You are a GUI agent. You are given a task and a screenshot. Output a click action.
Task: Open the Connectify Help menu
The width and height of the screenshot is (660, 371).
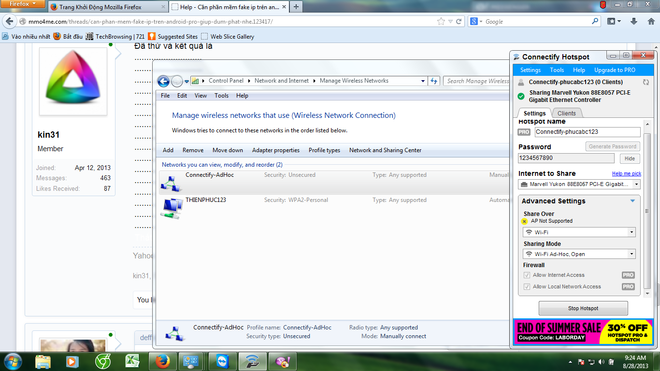click(x=579, y=70)
